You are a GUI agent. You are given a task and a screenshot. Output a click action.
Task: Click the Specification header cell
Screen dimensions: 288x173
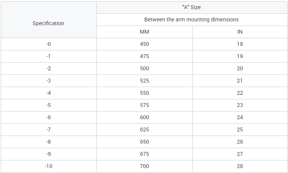click(x=49, y=23)
